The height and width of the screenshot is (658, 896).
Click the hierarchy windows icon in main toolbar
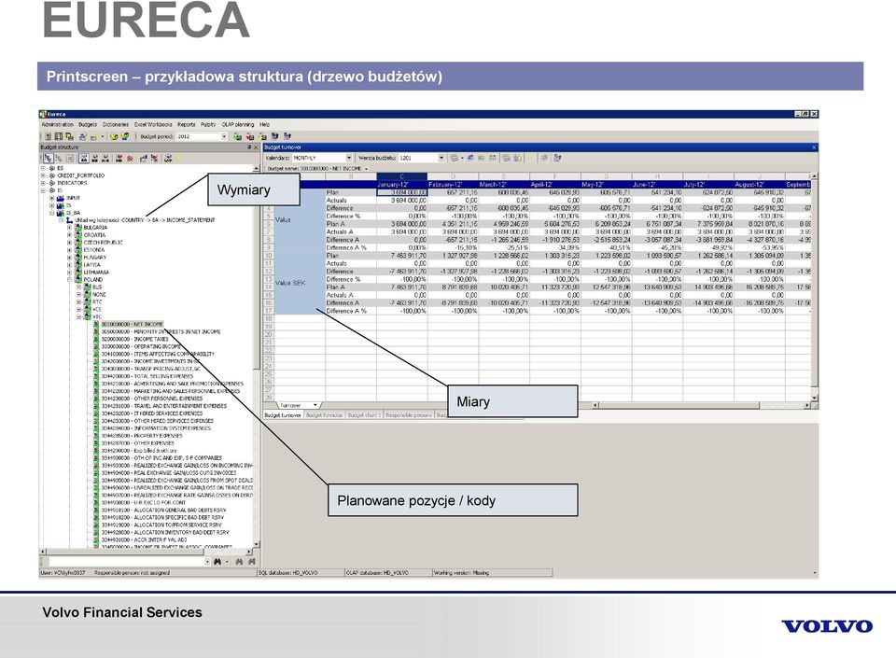70,136
